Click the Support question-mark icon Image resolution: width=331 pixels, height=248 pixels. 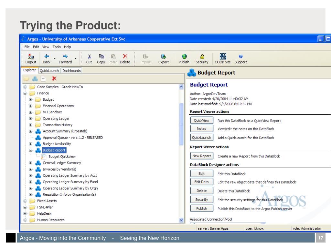tap(240, 56)
